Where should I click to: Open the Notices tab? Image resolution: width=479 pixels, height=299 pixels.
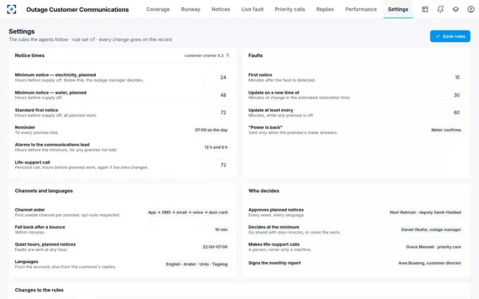click(221, 9)
